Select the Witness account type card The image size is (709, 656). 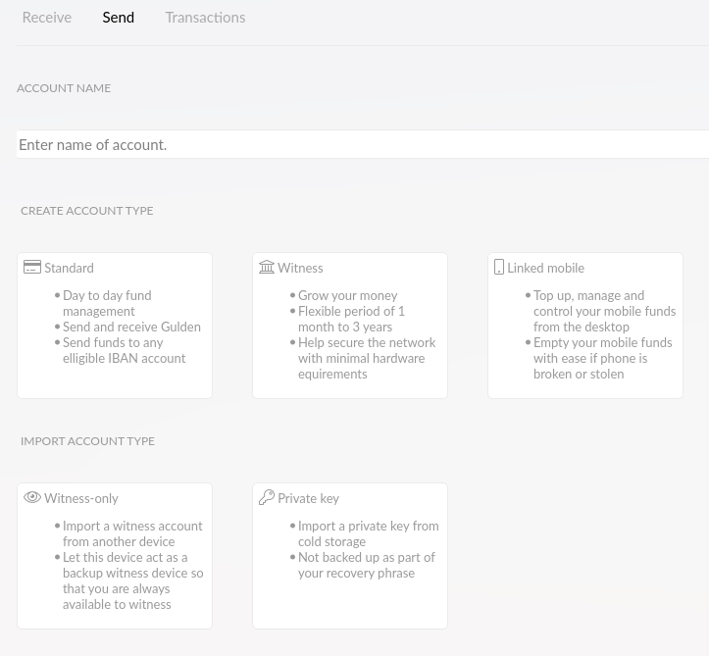point(350,386)
